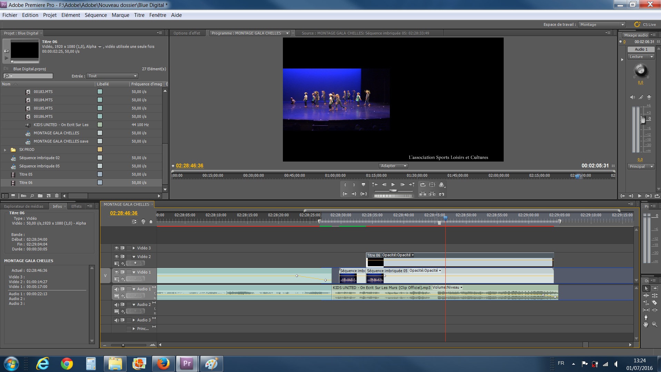
Task: Mute the Audio 3 track speaker
Action: [117, 320]
